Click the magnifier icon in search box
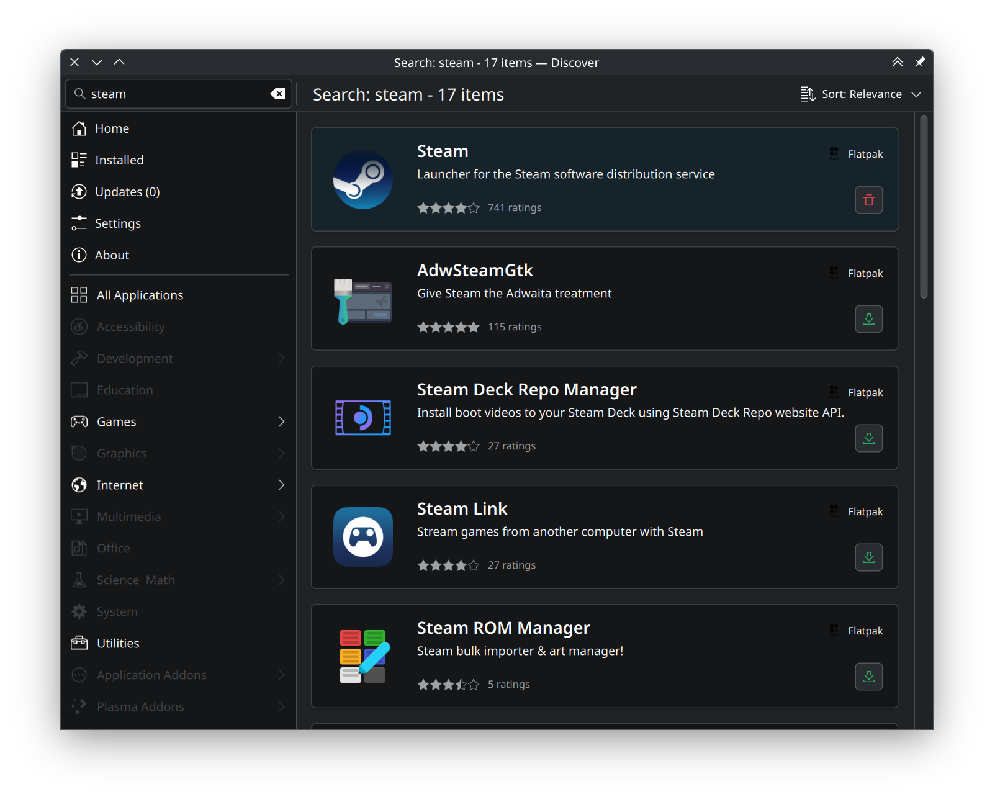 tap(79, 94)
